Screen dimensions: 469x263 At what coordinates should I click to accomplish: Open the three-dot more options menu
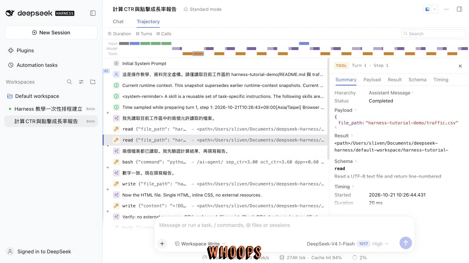[x=446, y=9]
